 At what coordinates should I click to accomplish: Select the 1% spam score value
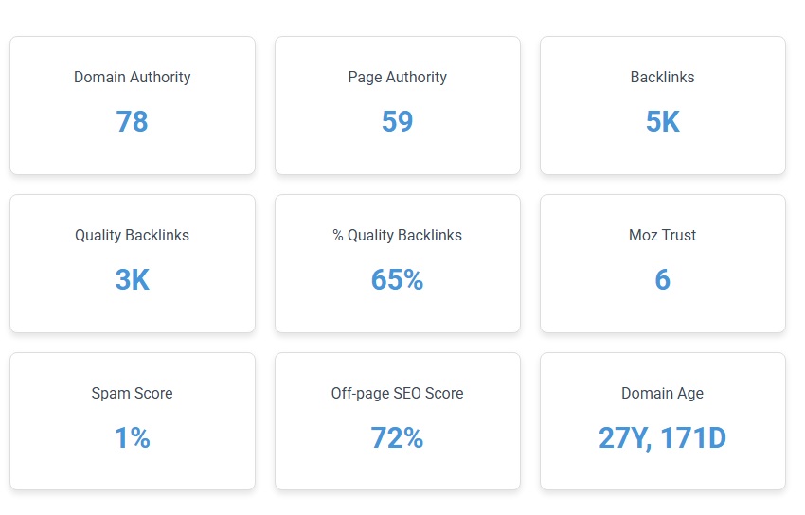132,437
